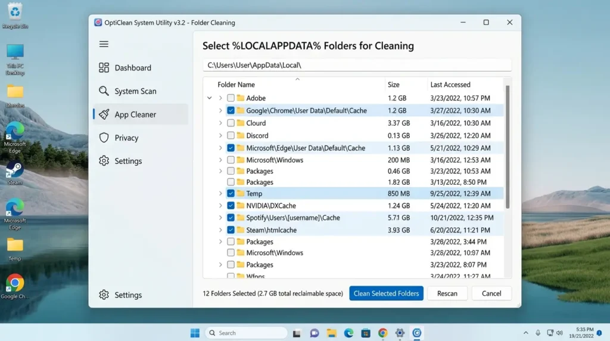The image size is (610, 341).
Task: Click the taskbar Search box
Action: tap(246, 333)
